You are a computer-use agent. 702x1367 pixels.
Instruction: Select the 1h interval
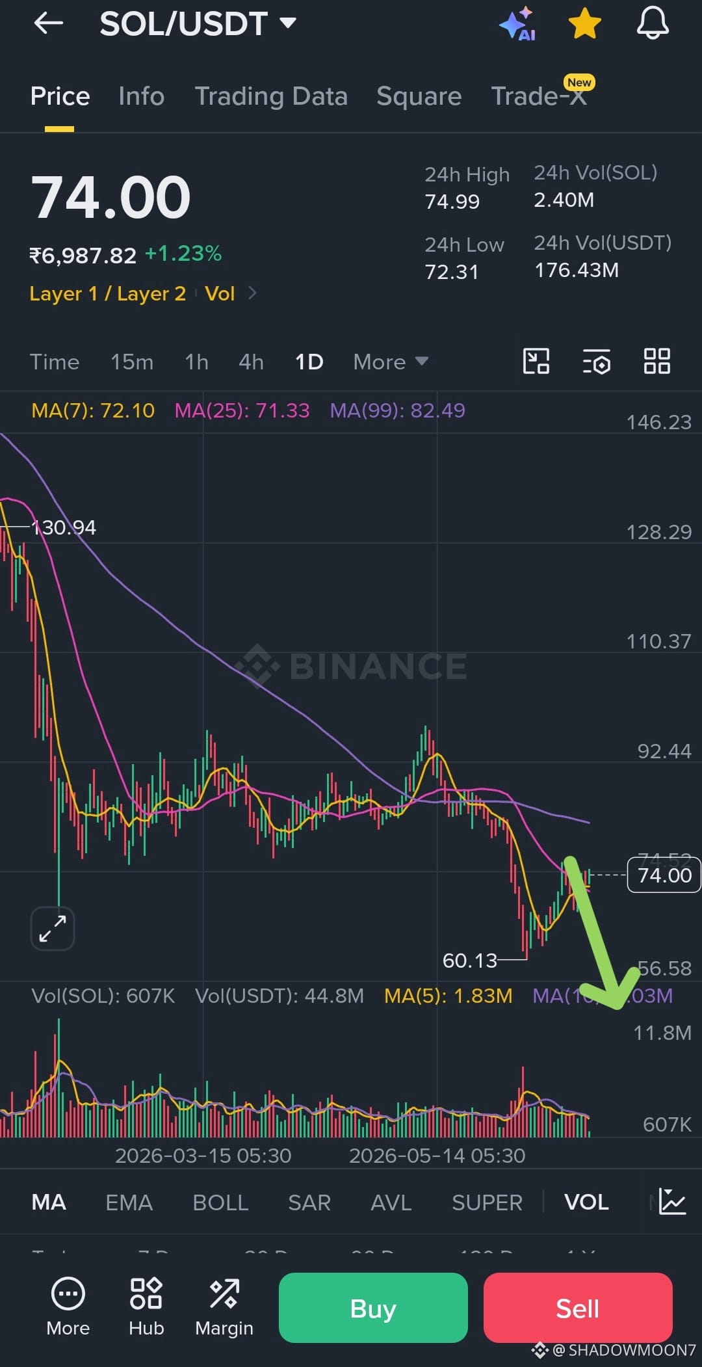pos(196,362)
